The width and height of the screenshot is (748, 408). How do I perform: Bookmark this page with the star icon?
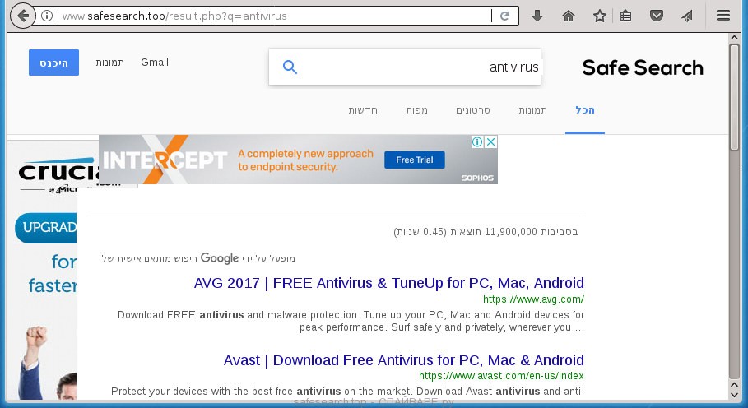(600, 16)
